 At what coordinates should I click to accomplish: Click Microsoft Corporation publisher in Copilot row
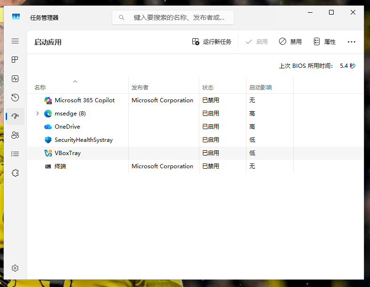[x=162, y=100]
